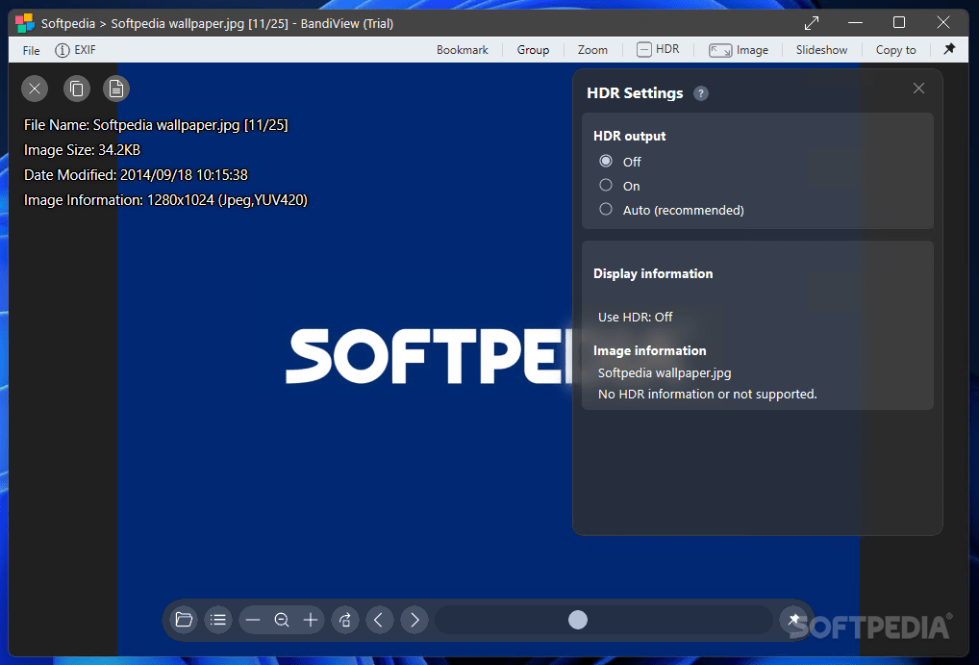979x665 pixels.
Task: Advance to the next image with the arrow
Action: pyautogui.click(x=414, y=620)
